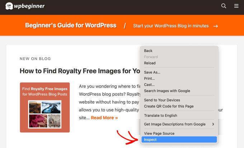Click the text 'allows you to use high-quality'
This screenshot has width=244, height=148.
(109, 110)
